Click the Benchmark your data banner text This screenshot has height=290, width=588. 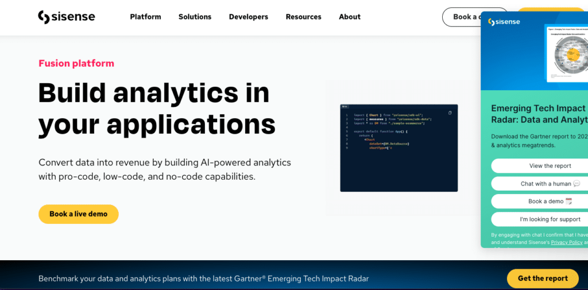click(204, 279)
